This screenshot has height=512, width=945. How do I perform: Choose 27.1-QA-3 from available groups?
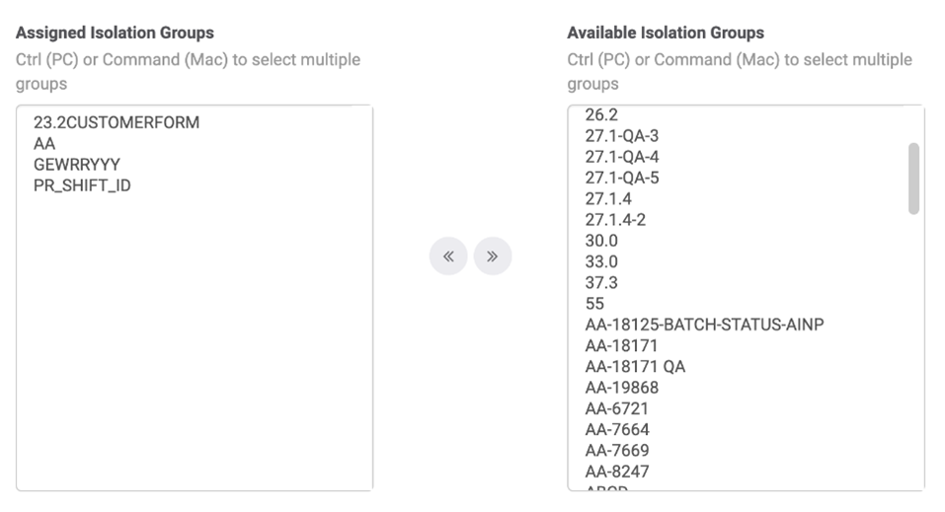coord(621,136)
